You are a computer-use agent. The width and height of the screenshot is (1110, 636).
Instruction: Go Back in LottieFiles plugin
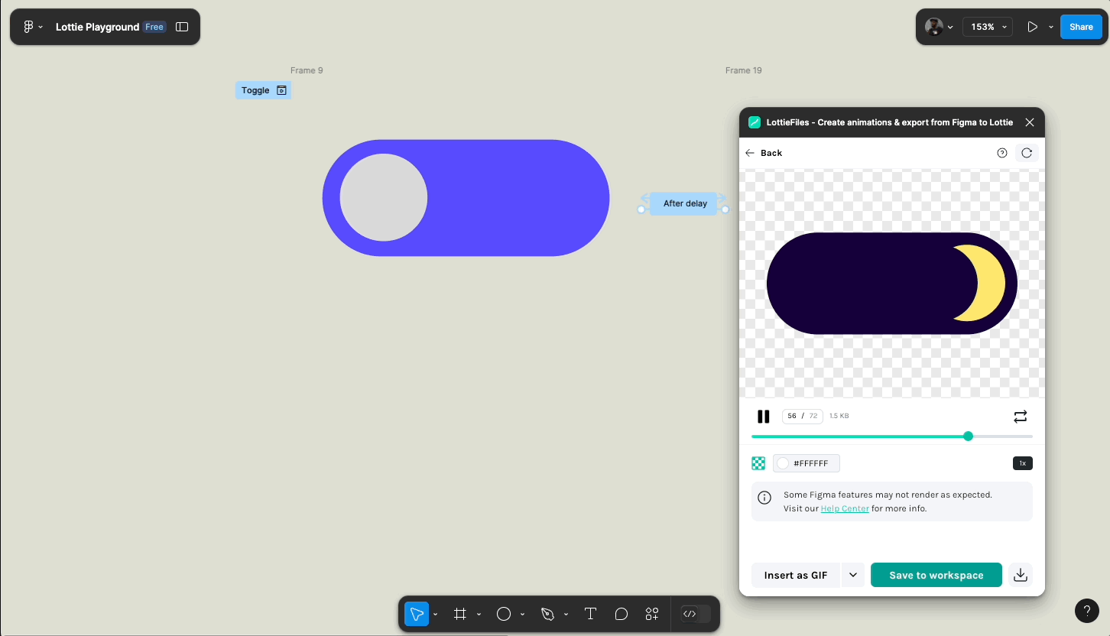(x=764, y=153)
